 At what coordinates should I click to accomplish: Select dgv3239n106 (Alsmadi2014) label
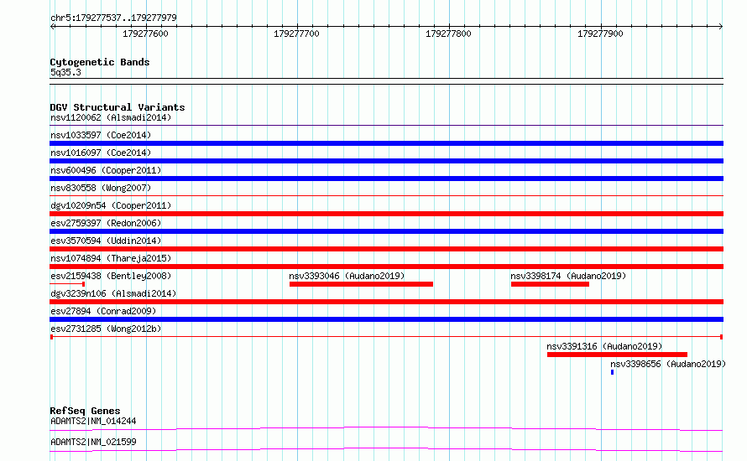(113, 293)
